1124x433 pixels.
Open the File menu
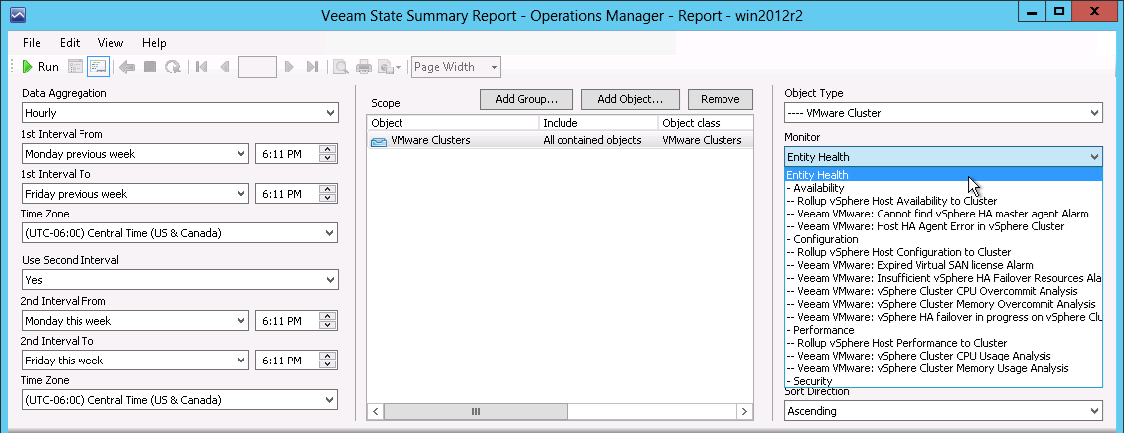(32, 43)
